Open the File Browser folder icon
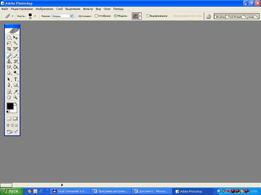 click(208, 16)
